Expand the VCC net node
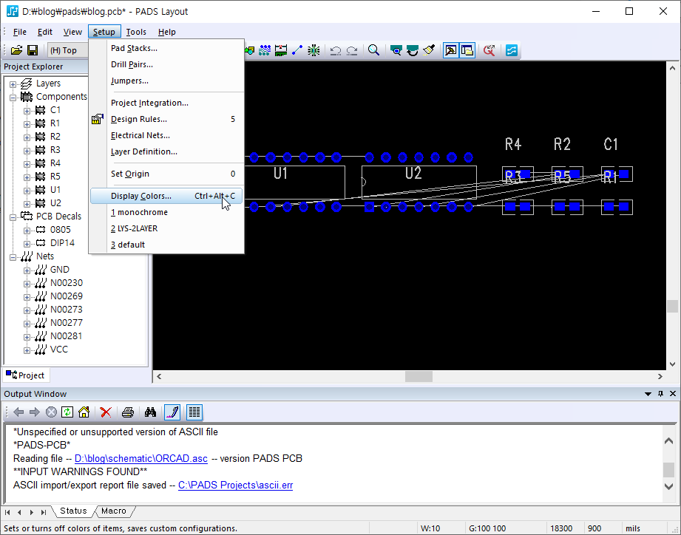The height and width of the screenshot is (535, 681). (27, 350)
